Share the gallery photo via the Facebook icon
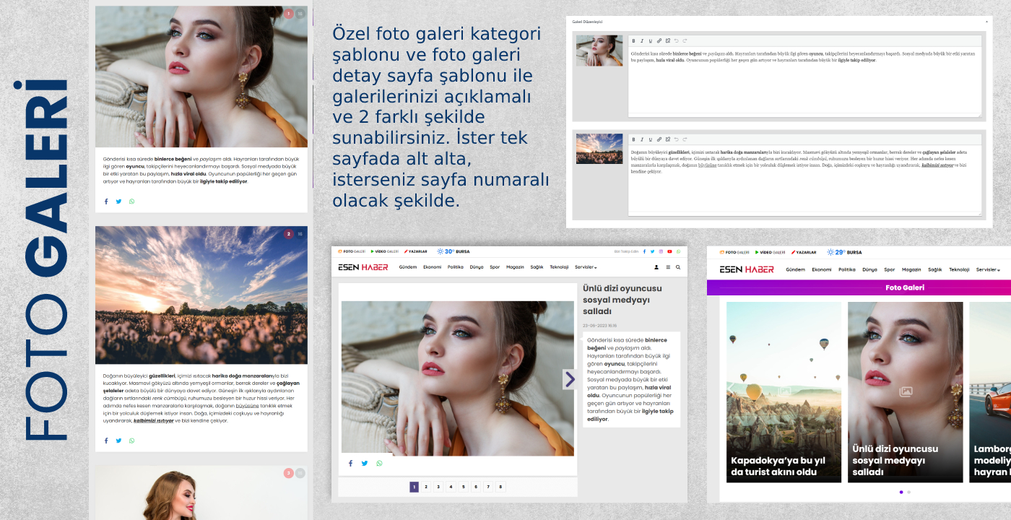Image resolution: width=1011 pixels, height=520 pixels. (x=350, y=463)
